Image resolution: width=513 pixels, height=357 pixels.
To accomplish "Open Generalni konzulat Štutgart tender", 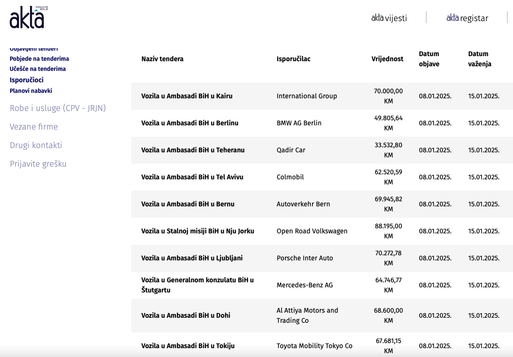I will tap(197, 285).
